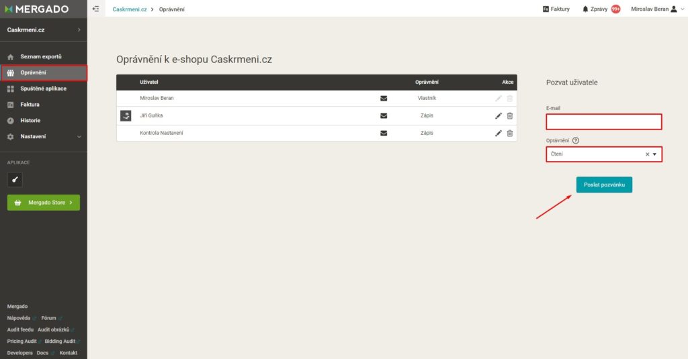Screen dimensions: 688x359
Task: Click the Spuštěné aplikace grid icon
Action: point(11,89)
